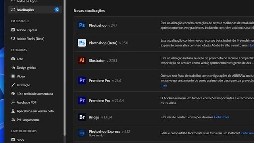Click Exibir mais for Photoshop Express

(x=247, y=133)
